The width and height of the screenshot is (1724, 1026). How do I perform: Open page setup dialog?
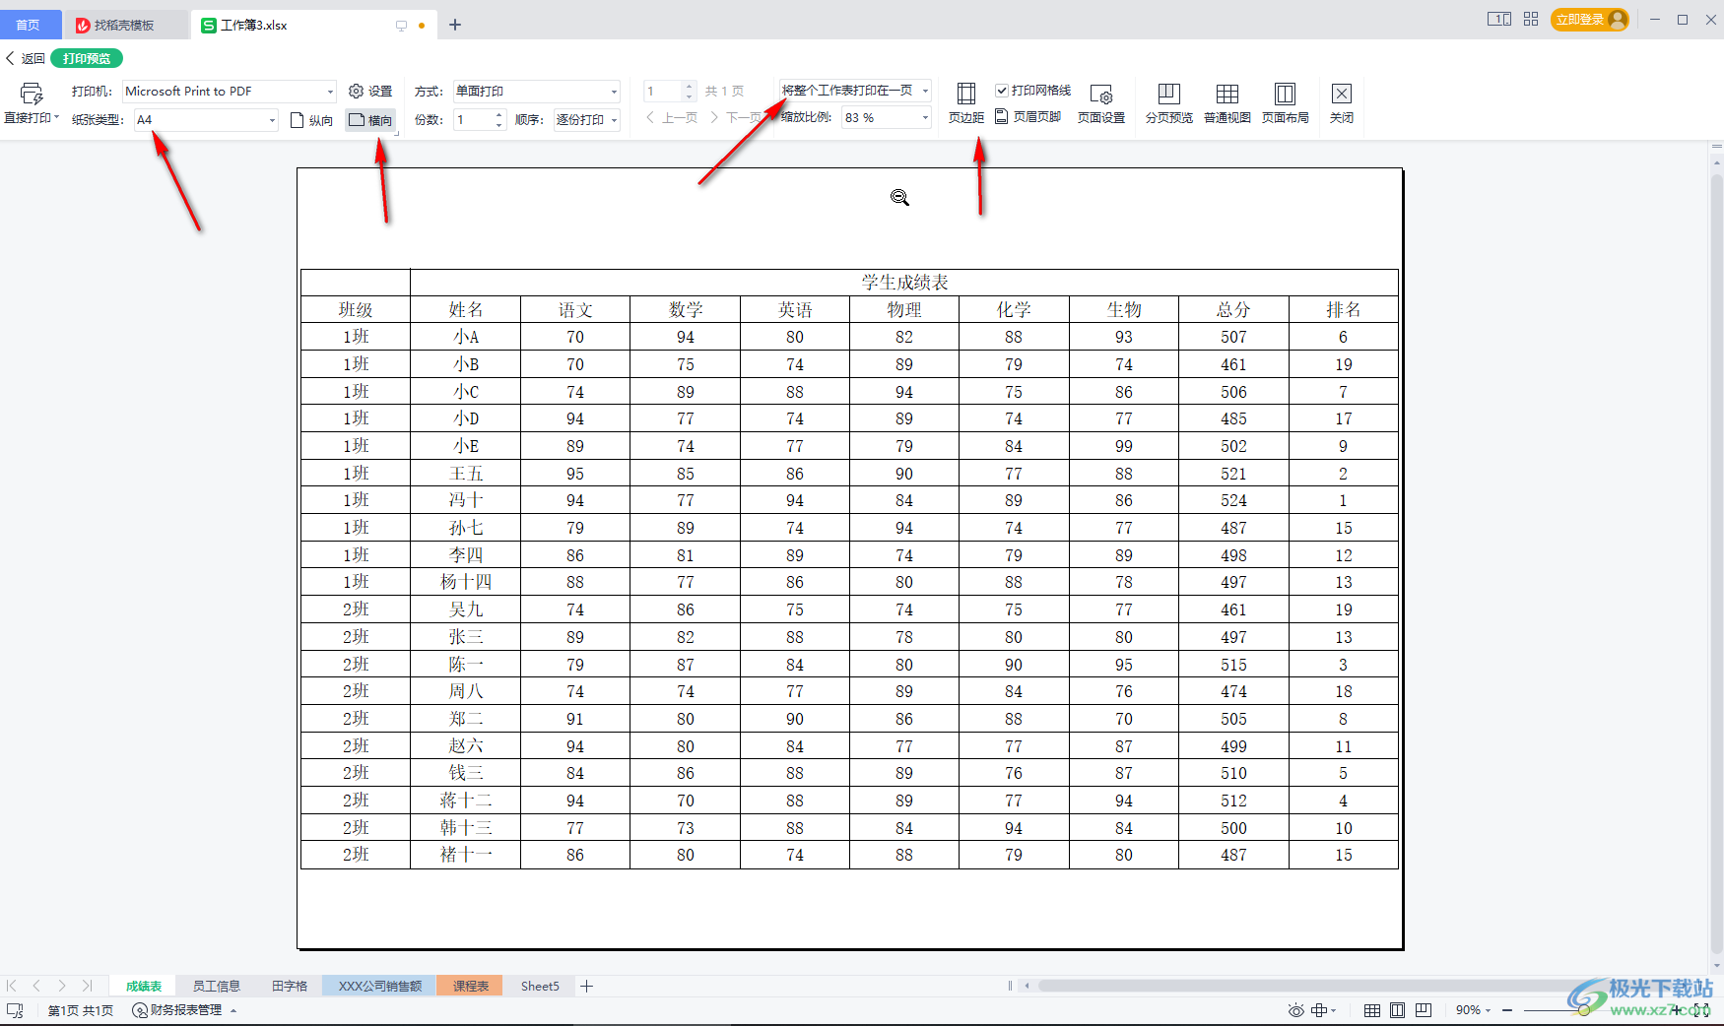tap(1101, 102)
